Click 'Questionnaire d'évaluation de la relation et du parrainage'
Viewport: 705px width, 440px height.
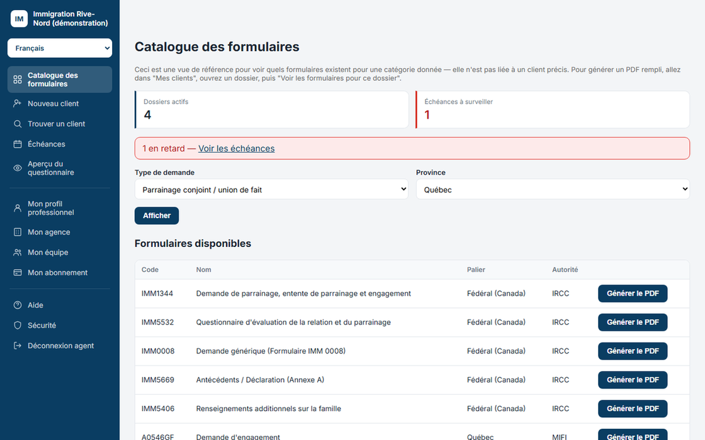click(293, 322)
